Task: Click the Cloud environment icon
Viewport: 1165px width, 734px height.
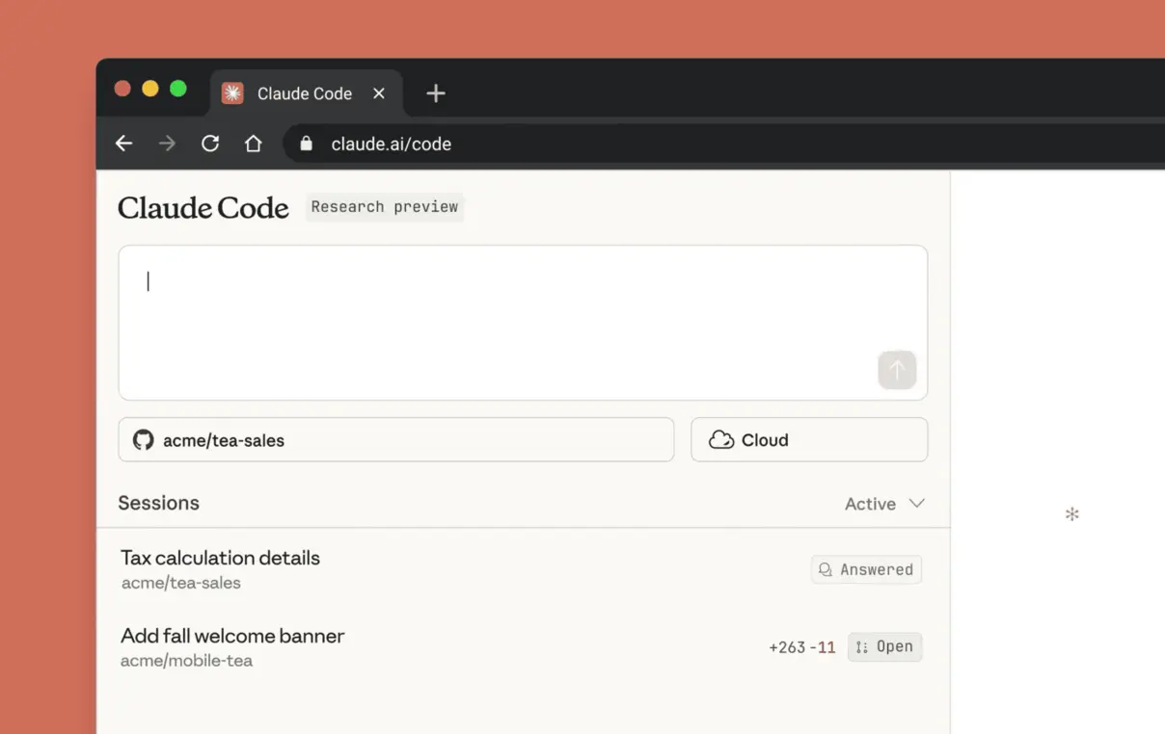Action: pos(721,439)
